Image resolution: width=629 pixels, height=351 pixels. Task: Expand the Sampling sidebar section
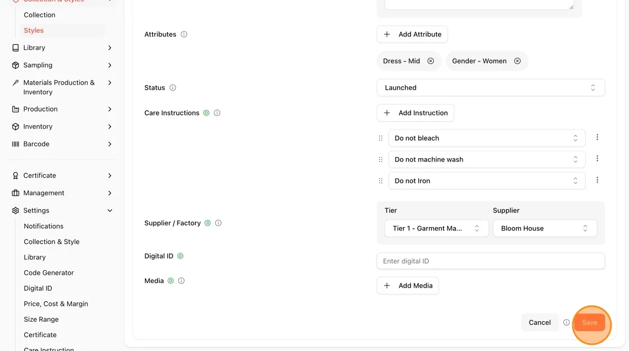click(x=62, y=65)
